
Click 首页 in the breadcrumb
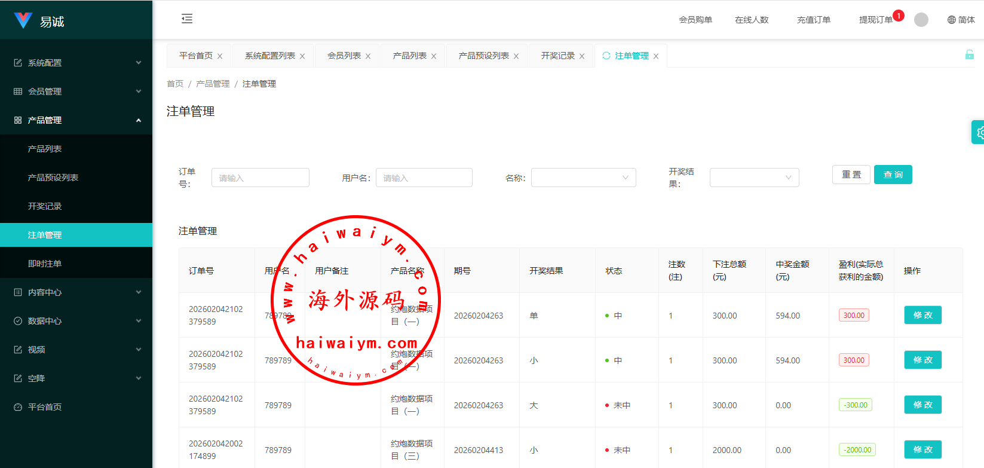point(175,84)
